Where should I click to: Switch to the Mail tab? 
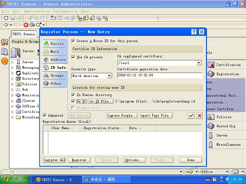click(54, 52)
